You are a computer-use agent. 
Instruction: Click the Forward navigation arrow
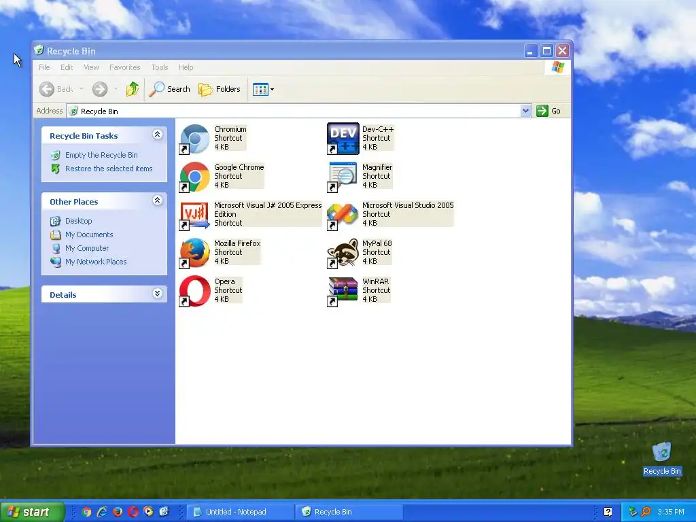click(100, 89)
